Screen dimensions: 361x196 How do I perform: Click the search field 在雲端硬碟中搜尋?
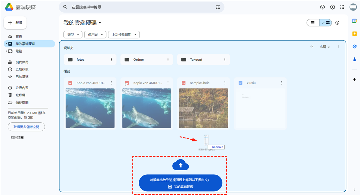tap(141, 7)
